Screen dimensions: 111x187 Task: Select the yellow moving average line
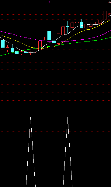point(24,44)
